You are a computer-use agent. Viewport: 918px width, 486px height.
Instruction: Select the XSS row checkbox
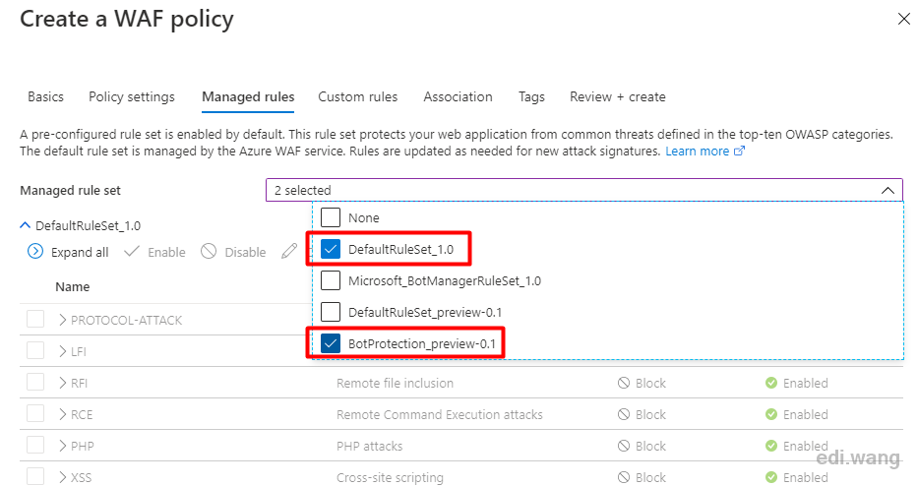[35, 477]
